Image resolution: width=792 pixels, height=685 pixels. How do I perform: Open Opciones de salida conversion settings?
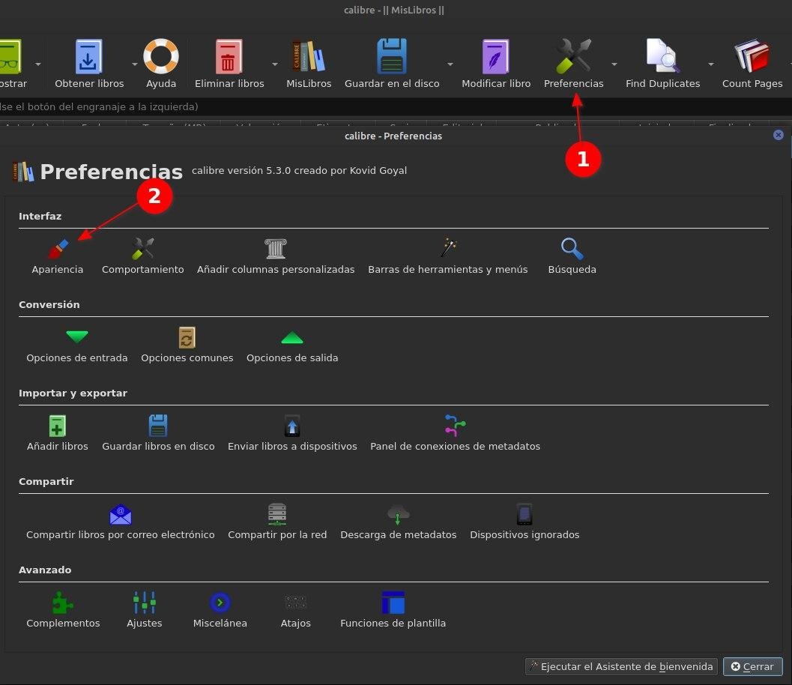click(292, 345)
